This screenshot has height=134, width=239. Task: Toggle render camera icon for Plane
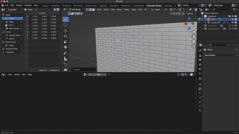click(236, 19)
